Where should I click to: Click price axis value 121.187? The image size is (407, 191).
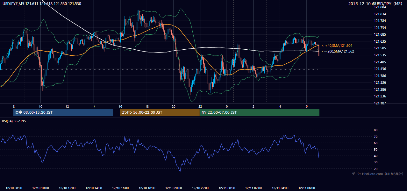tap(380, 103)
